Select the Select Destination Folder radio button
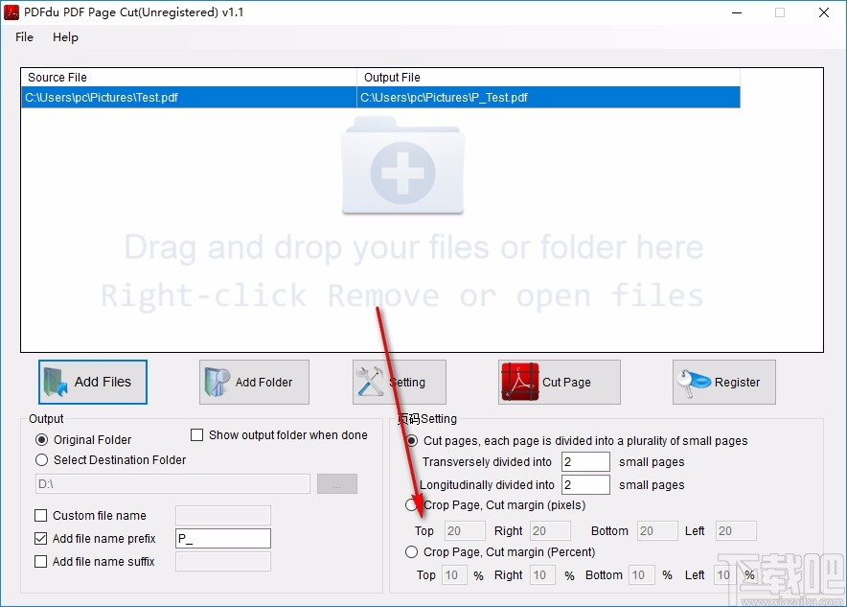Viewport: 847px width, 607px height. (x=40, y=459)
